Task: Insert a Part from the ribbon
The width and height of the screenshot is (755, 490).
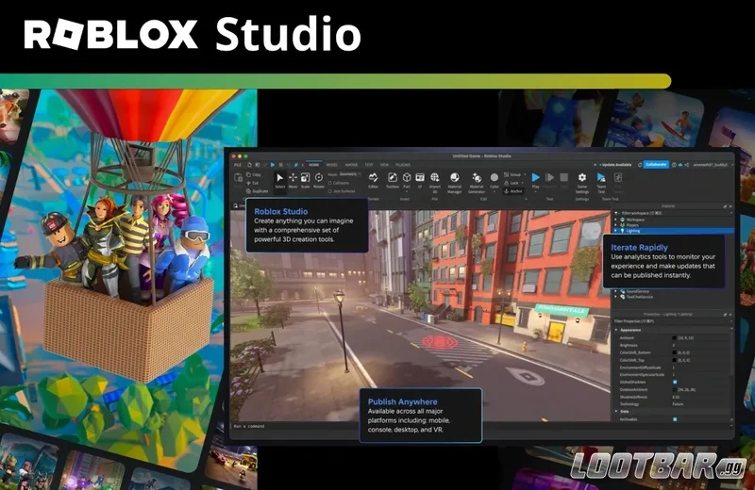Action: 407,181
